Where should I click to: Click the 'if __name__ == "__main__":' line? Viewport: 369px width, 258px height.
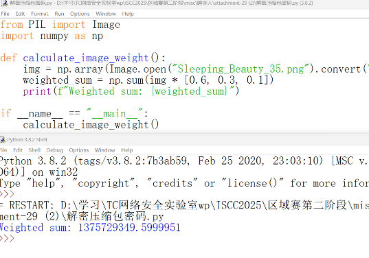(x=74, y=113)
